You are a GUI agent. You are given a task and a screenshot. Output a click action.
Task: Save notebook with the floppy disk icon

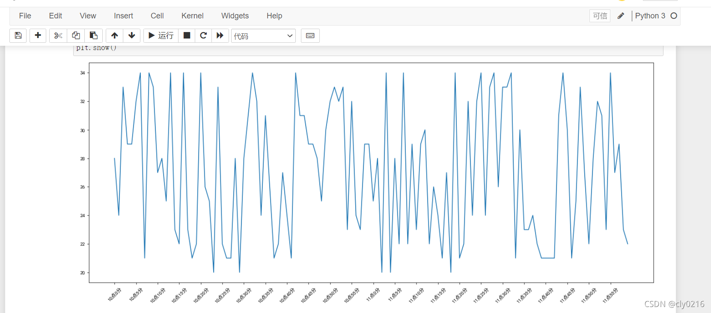tap(18, 35)
